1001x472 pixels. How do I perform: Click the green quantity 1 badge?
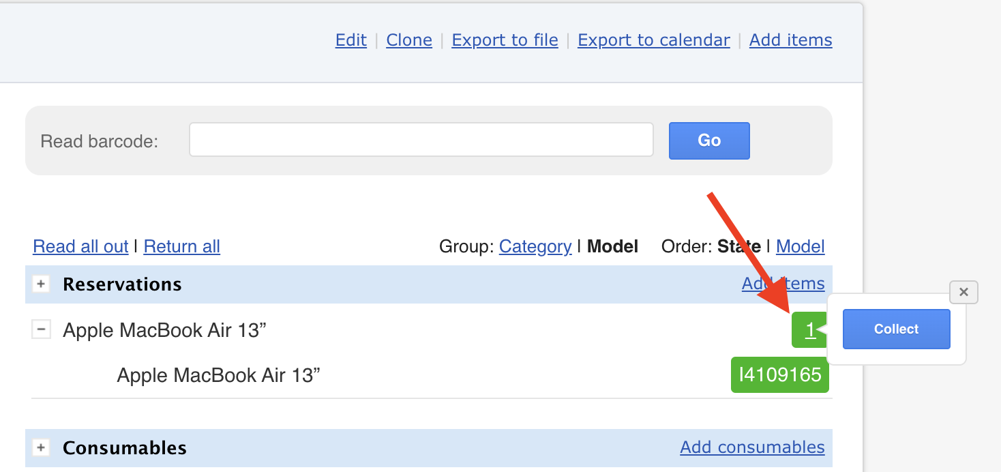click(809, 330)
